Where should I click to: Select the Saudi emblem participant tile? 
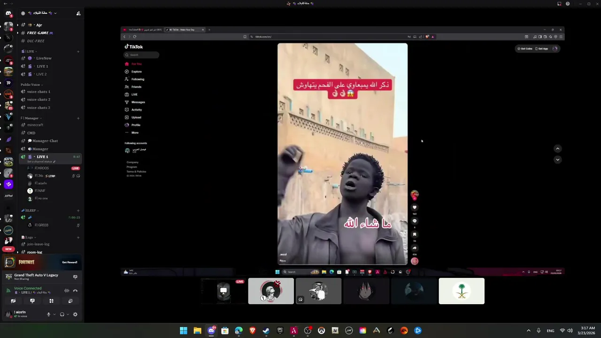(x=462, y=291)
